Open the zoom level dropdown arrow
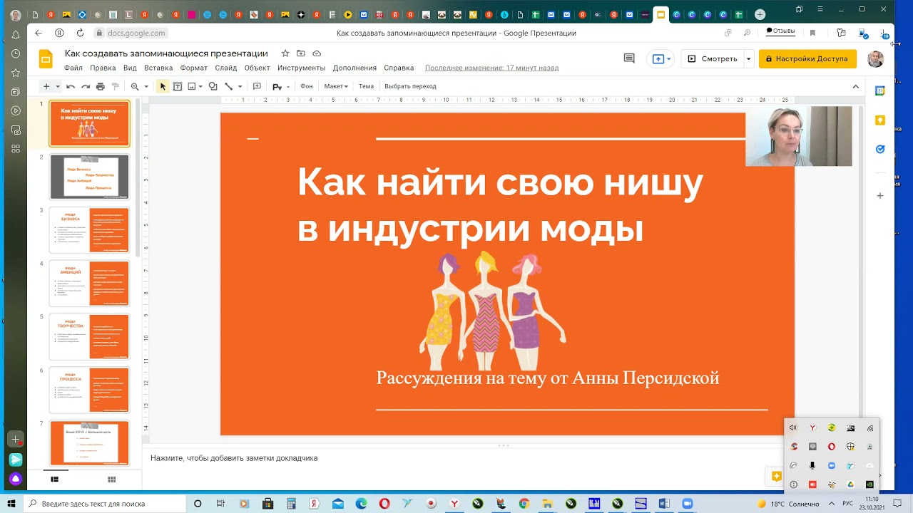This screenshot has width=913, height=513. [146, 86]
